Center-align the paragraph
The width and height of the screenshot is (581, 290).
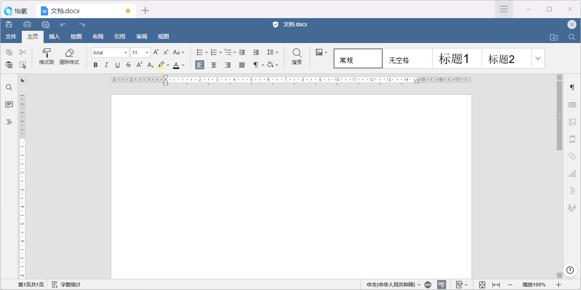pos(214,65)
